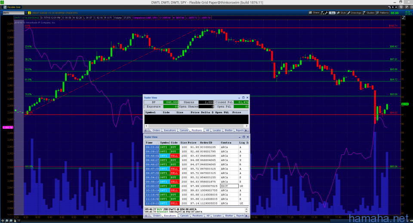Open the Studies menu
This screenshot has height=223, width=413.
coord(369,12)
